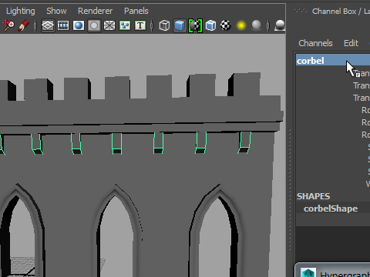Click the SHAPES section label

[313, 196]
